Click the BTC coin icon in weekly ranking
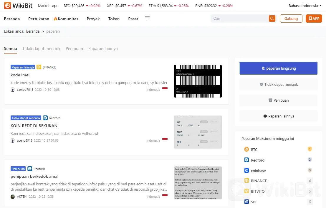Image resolution: width=326 pixels, height=208 pixels. [246, 149]
